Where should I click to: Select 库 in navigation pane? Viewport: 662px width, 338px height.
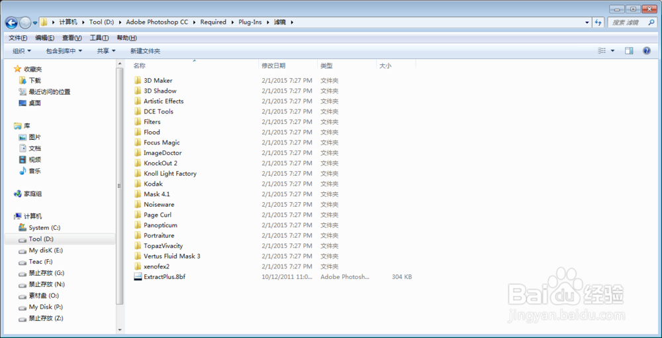22,125
